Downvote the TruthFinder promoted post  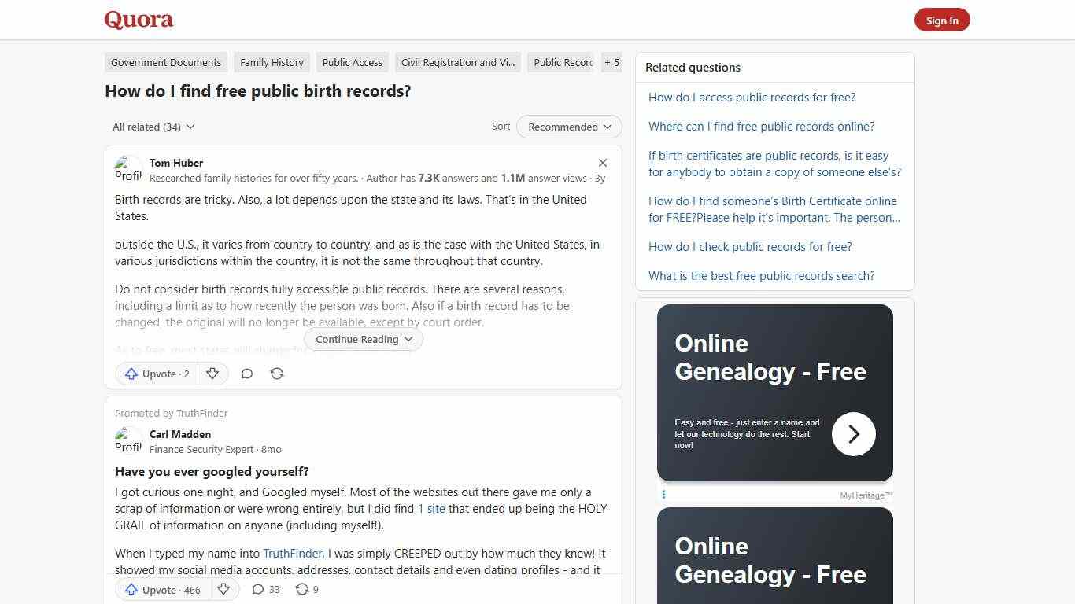pos(223,589)
